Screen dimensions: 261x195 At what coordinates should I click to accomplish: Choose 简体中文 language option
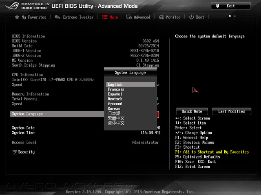click(130, 123)
